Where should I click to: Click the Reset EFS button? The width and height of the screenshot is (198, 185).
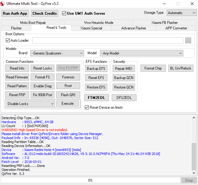pyautogui.click(x=96, y=78)
